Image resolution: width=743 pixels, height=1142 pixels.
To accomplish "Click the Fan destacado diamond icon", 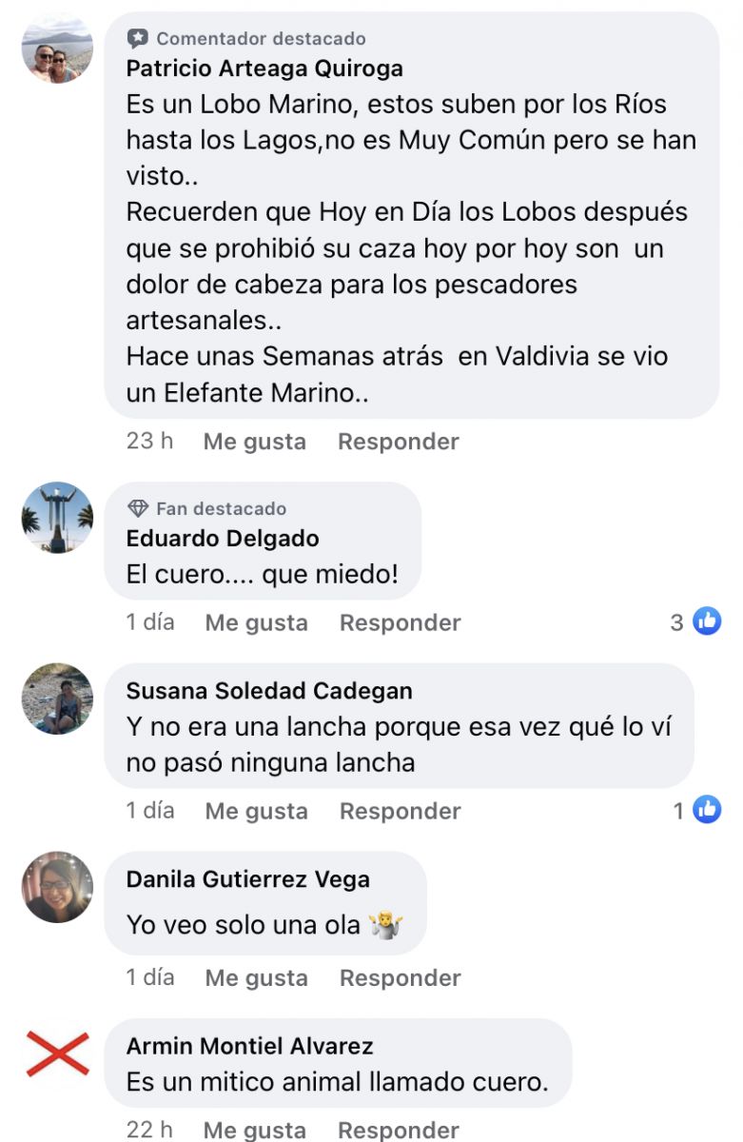I will coord(138,509).
